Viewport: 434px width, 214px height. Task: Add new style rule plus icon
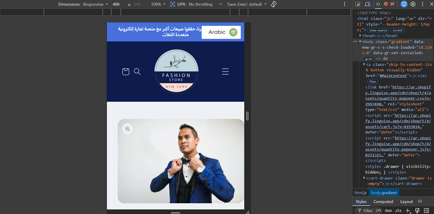(x=408, y=211)
